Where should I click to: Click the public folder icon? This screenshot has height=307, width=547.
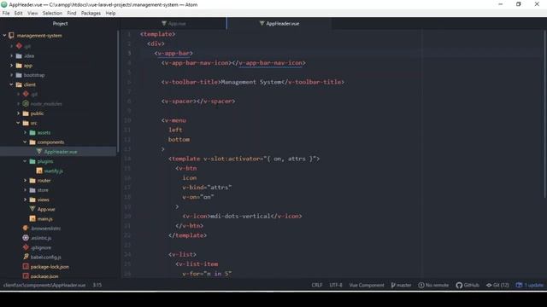(26, 113)
